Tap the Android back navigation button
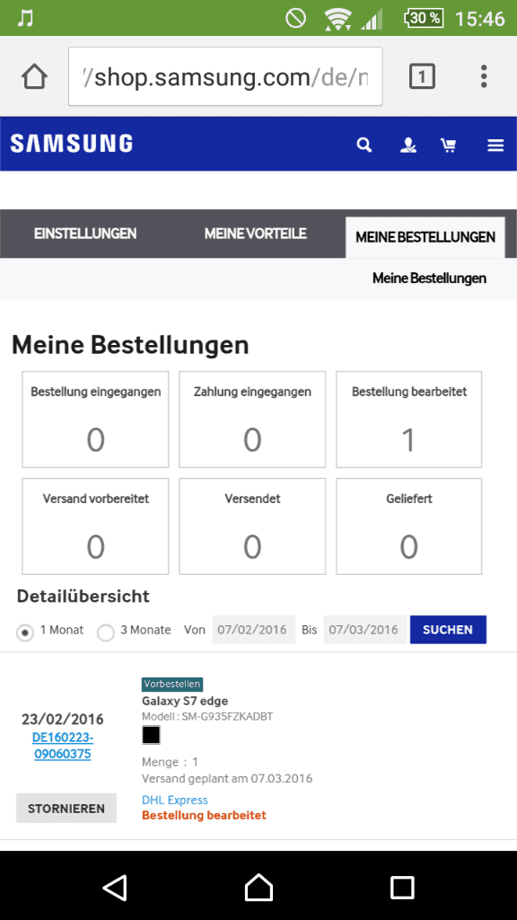This screenshot has width=517, height=920. (x=115, y=887)
